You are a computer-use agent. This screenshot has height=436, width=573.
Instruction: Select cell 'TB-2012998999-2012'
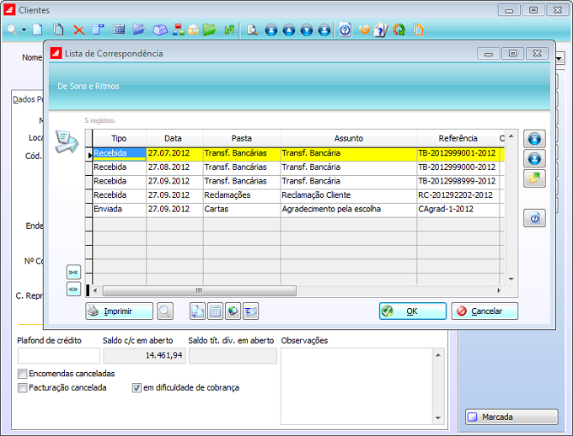pos(458,181)
